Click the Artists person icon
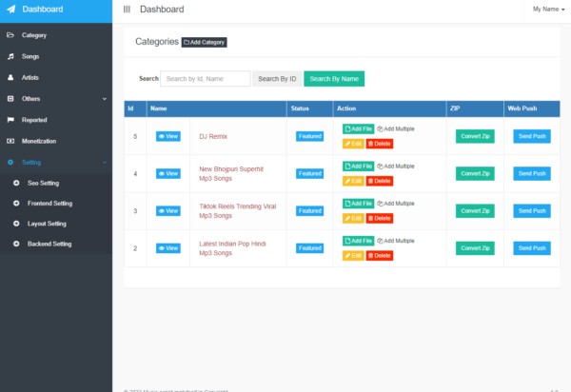Image resolution: width=571 pixels, height=392 pixels. (x=10, y=77)
